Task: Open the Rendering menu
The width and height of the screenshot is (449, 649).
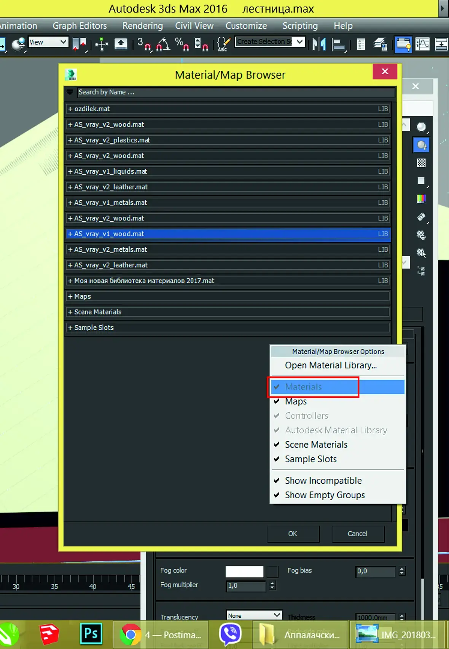Action: point(143,26)
